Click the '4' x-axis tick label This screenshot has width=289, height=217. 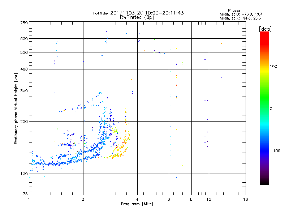[x=137, y=199]
